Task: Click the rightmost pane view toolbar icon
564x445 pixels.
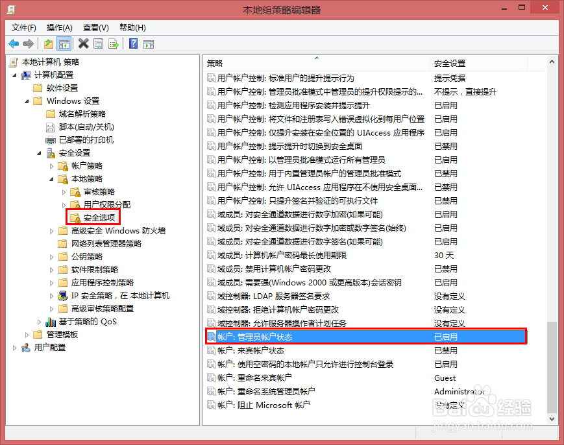Action: pyautogui.click(x=149, y=43)
